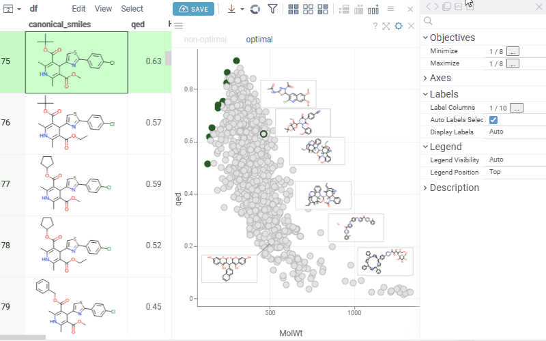
Task: Open the filter funnel icon
Action: (272, 9)
